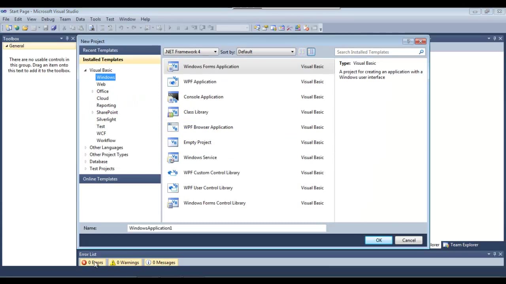Viewport: 506px width, 284px height.
Task: Click the Start Debugging play icon
Action: 170,28
